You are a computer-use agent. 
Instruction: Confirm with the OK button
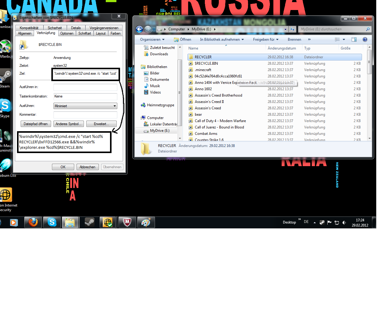(x=63, y=167)
